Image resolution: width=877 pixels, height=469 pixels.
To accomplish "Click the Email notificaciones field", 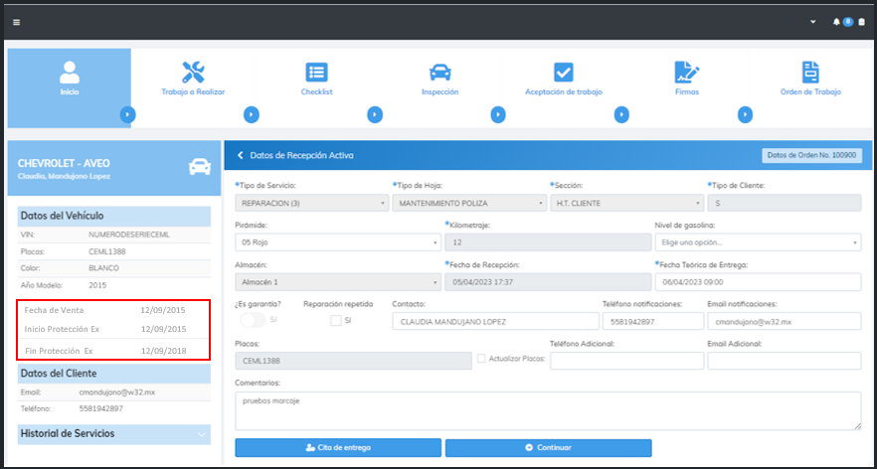I will pyautogui.click(x=785, y=321).
